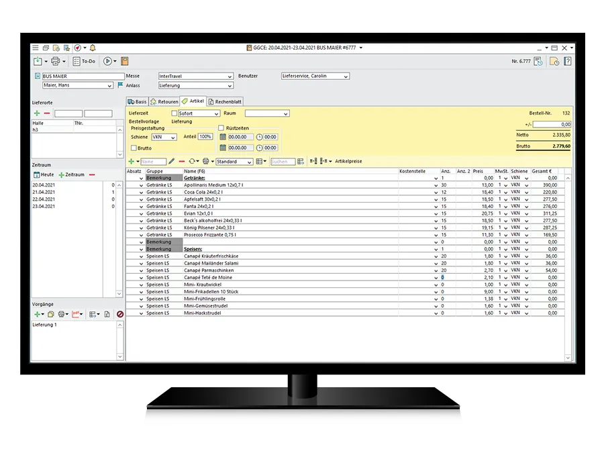
Task: Click the Suchen search field
Action: [x=282, y=162]
